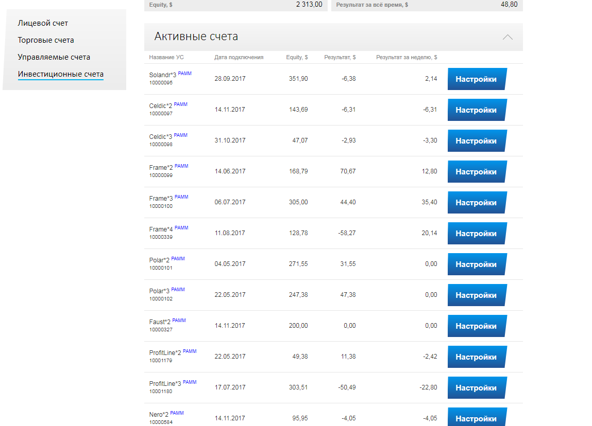Open Настройки for Frame*4 account
Image resolution: width=592 pixels, height=426 pixels.
tap(477, 234)
